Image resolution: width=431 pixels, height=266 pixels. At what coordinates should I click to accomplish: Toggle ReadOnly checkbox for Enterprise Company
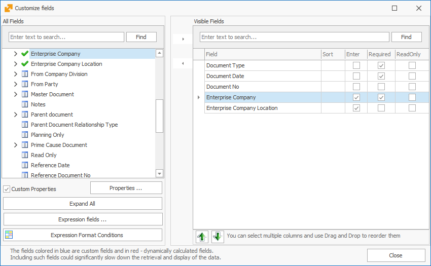(412, 97)
